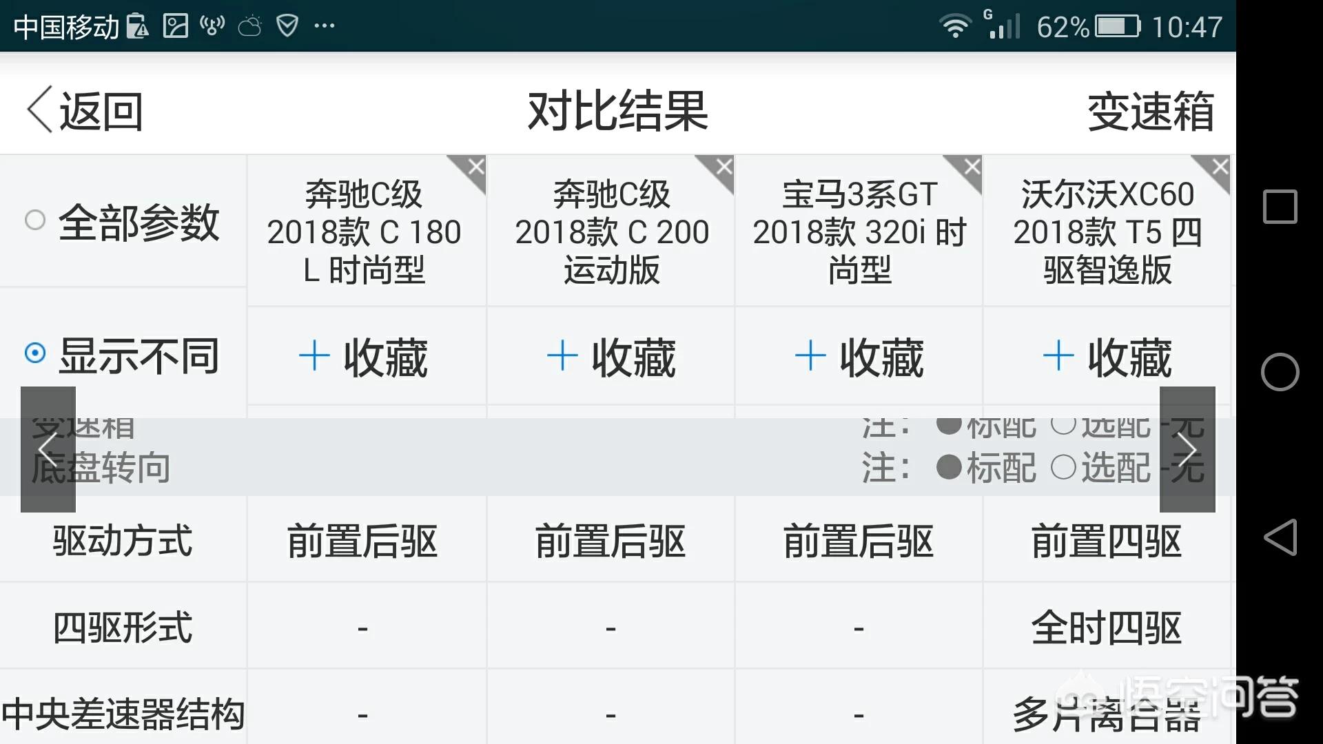Tap the shield security notification icon
Viewport: 1323px width, 744px height.
(x=287, y=26)
